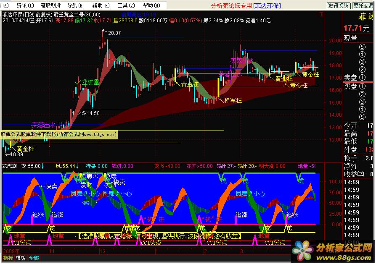Click the 前期高位 19.19 label
The image size is (376, 264).
coord(139,15)
